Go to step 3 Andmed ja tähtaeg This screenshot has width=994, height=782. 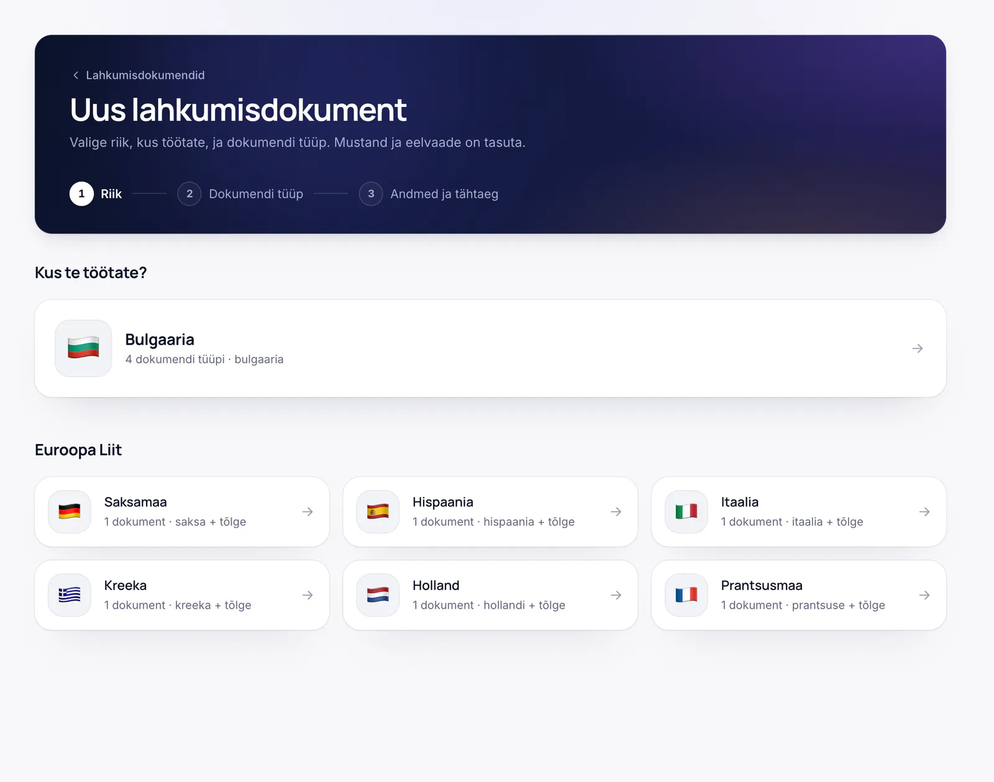(429, 194)
